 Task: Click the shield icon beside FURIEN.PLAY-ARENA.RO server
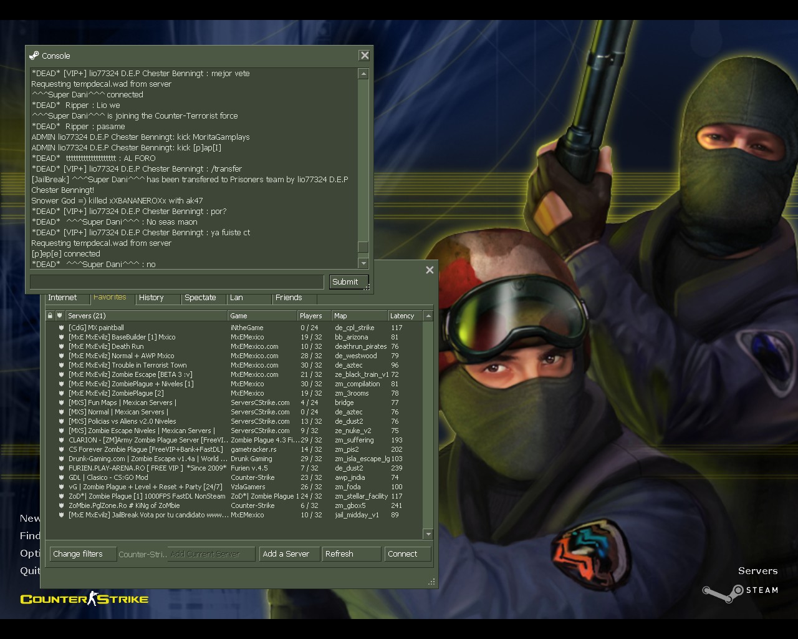point(62,468)
